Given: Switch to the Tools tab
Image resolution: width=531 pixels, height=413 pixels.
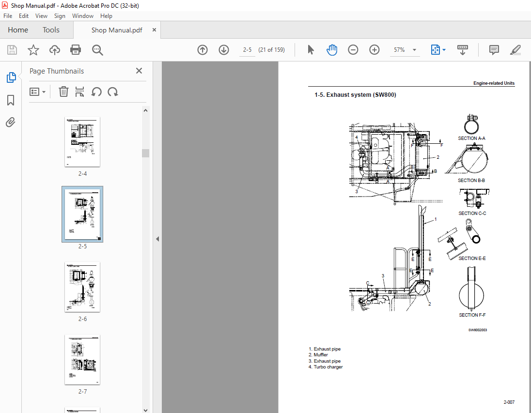Looking at the screenshot, I should click(51, 30).
